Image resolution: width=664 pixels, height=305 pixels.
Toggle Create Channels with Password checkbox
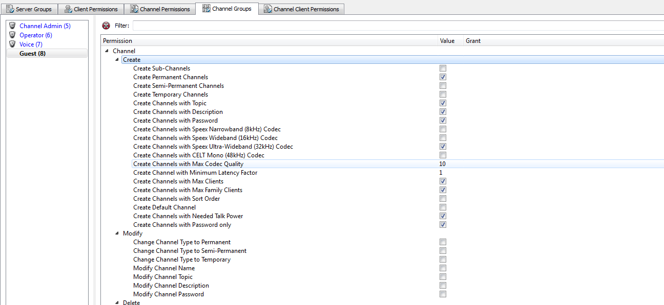click(443, 121)
